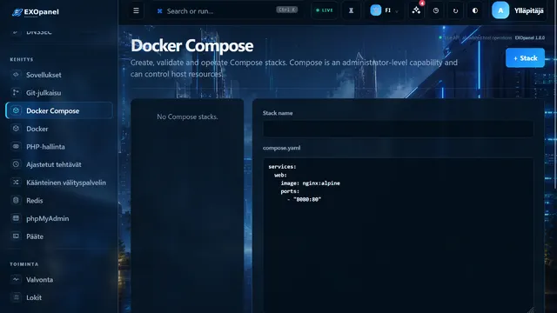
Task: Click the LIVE status indicator
Action: (325, 10)
